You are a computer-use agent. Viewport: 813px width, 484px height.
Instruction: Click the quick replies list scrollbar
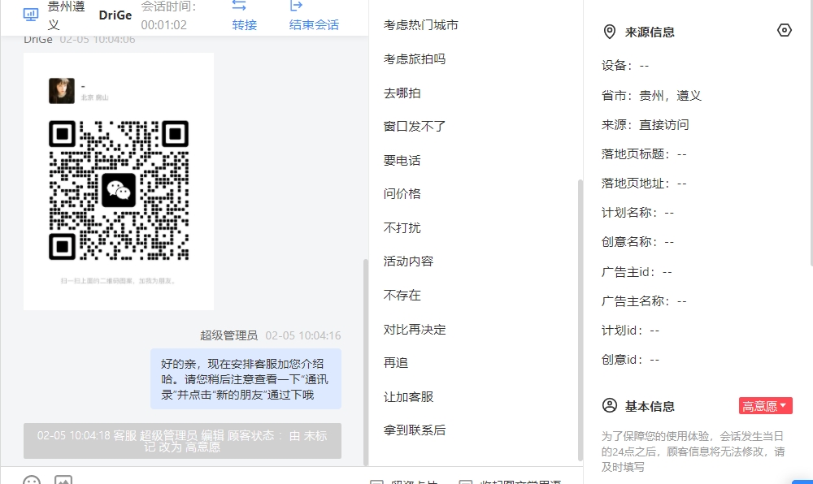pyautogui.click(x=580, y=319)
